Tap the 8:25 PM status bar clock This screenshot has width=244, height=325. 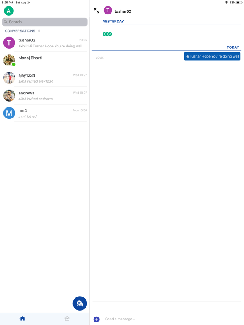[7, 3]
